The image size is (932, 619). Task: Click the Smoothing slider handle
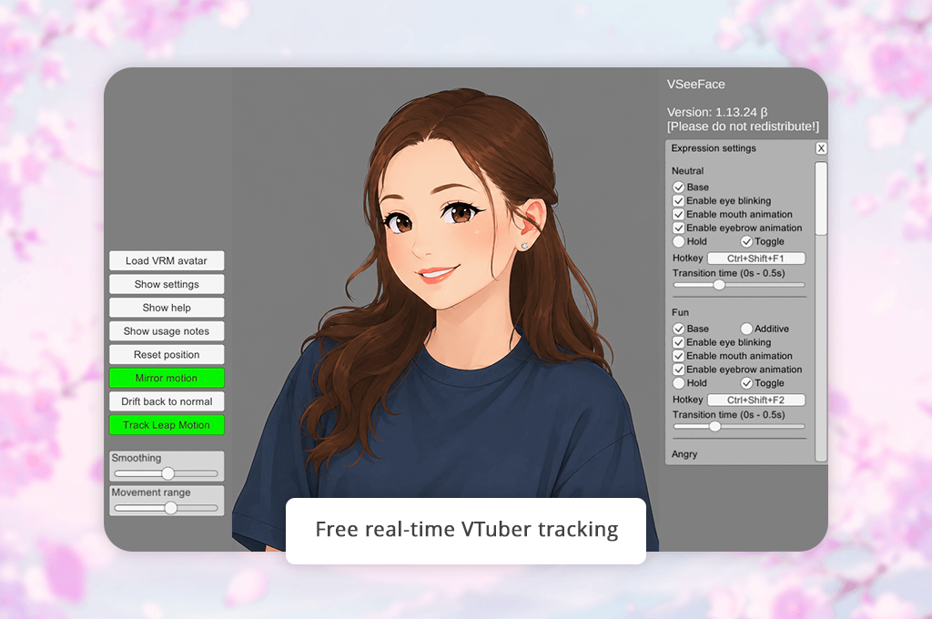tap(168, 473)
